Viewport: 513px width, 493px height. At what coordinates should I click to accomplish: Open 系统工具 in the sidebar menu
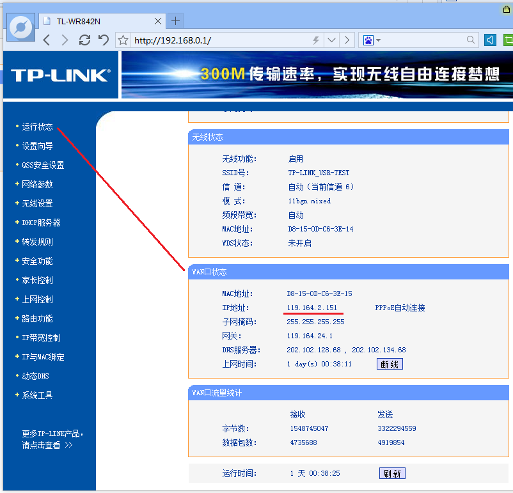(x=36, y=395)
